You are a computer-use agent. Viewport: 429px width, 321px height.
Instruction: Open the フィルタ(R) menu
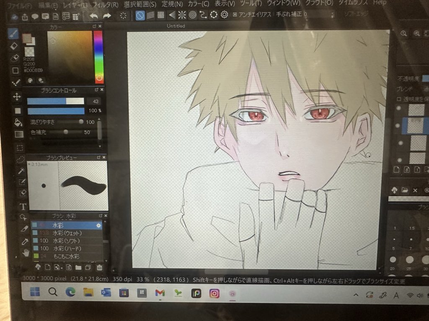(x=105, y=5)
